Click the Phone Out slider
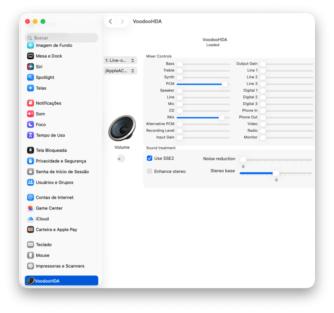This screenshot has width=334, height=313. coord(286,118)
